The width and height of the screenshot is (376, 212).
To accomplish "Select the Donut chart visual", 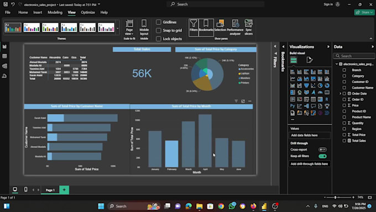I will (x=327, y=85).
